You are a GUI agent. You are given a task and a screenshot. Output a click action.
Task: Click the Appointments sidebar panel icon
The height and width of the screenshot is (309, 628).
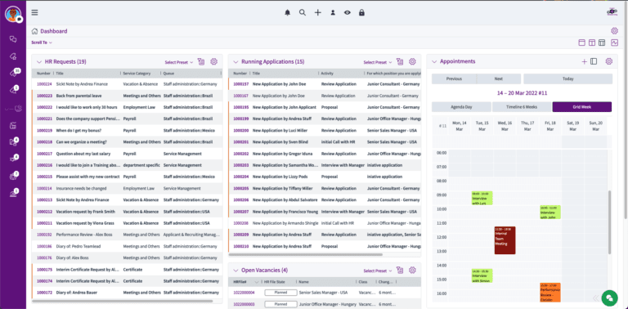(x=594, y=61)
